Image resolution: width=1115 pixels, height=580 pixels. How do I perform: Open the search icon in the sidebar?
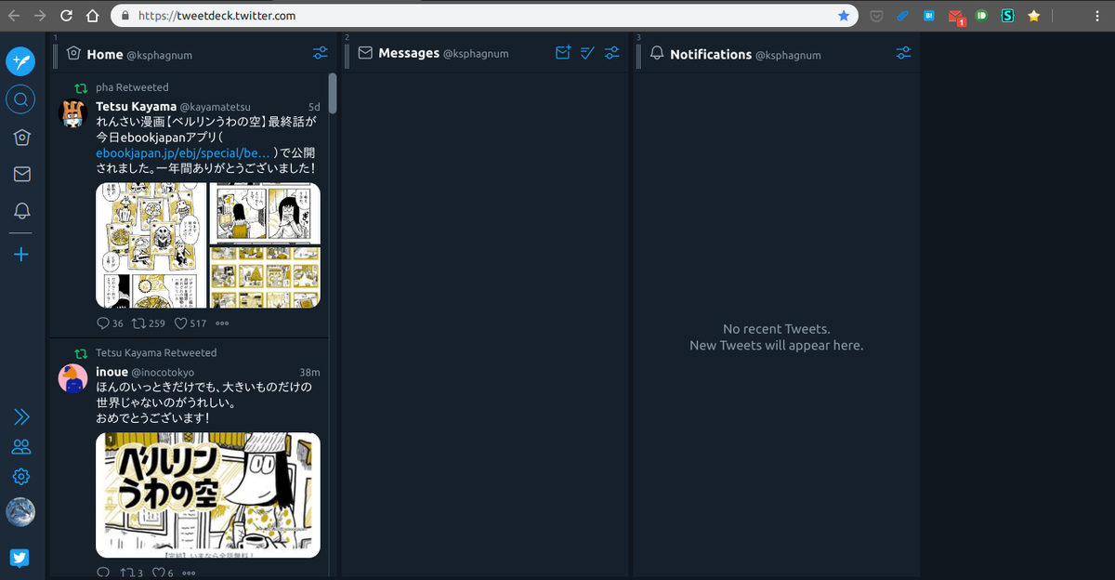pos(20,99)
